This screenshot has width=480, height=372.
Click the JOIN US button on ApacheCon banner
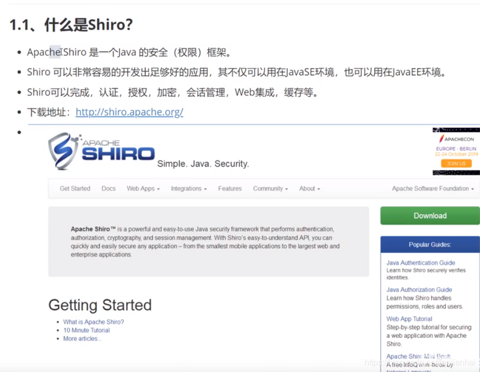tap(455, 163)
